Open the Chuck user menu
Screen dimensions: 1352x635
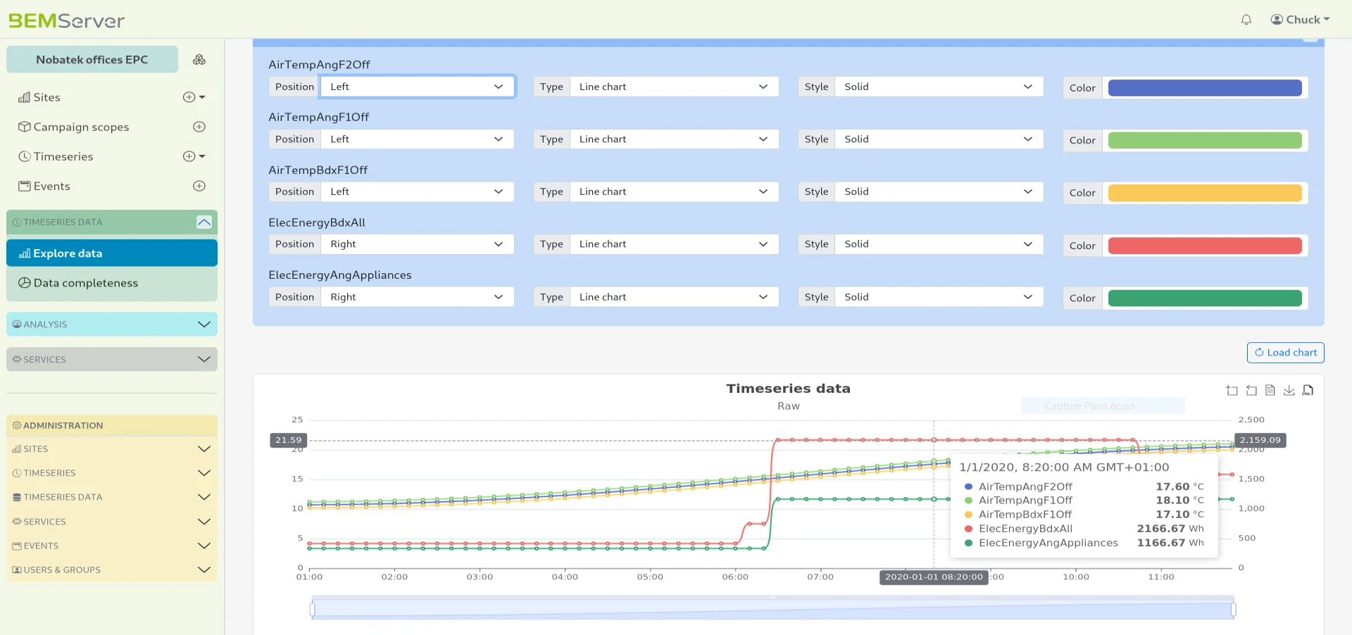[1300, 20]
